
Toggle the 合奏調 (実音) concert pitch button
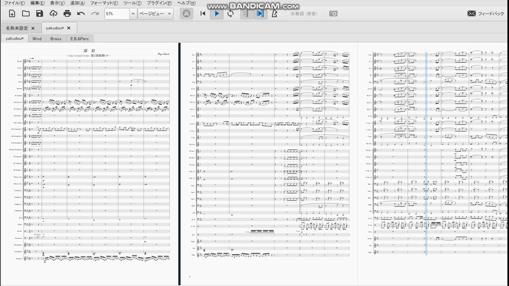click(304, 14)
